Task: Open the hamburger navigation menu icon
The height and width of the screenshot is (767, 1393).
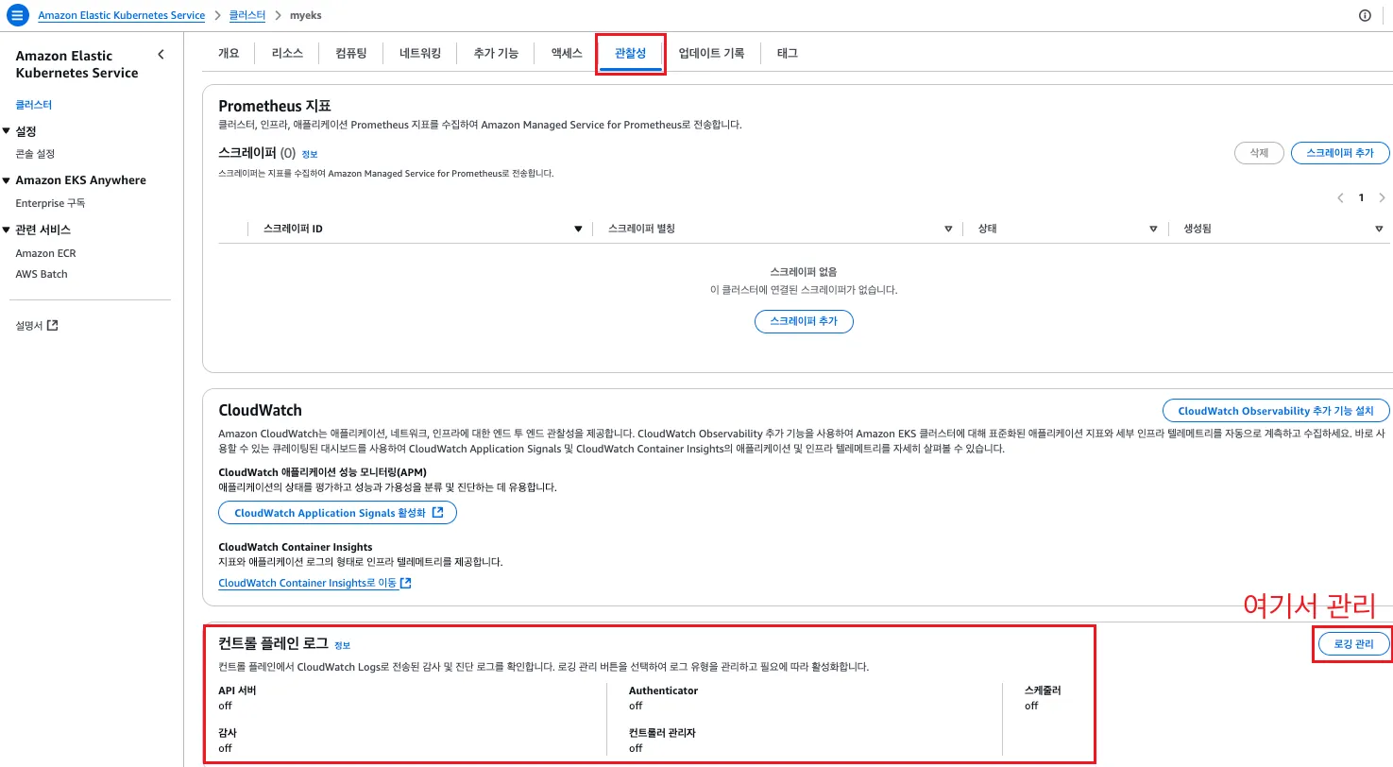Action: click(16, 15)
